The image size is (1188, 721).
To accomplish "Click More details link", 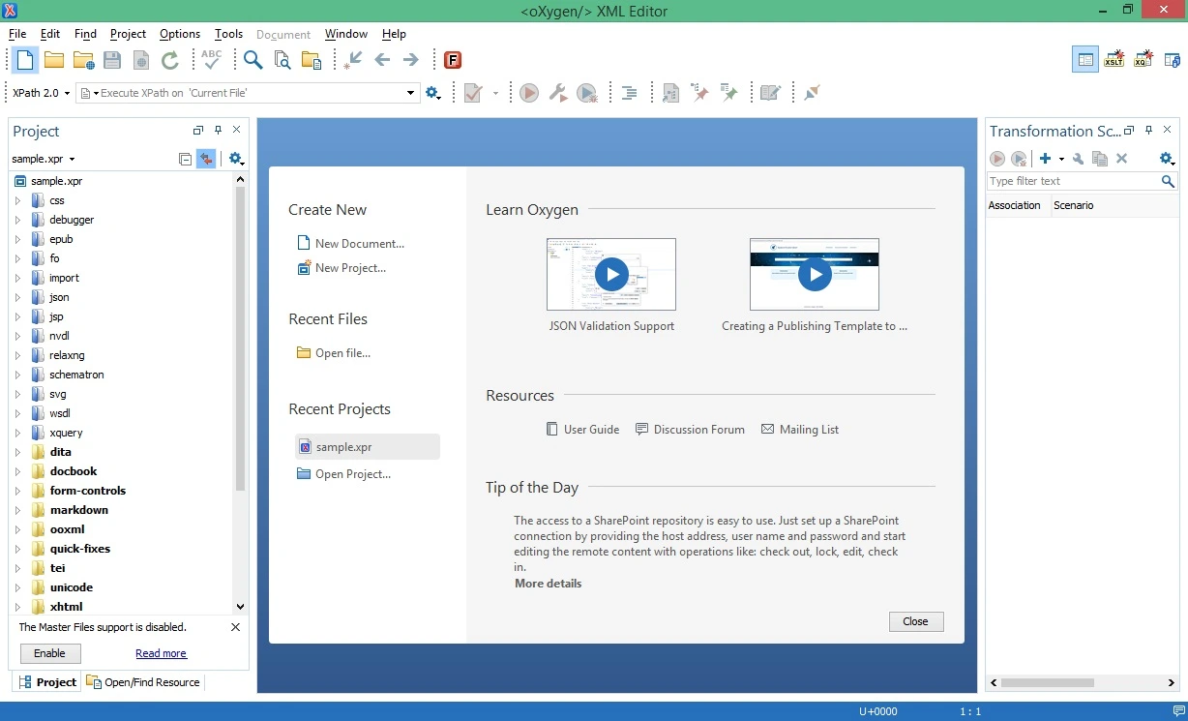I will coord(549,584).
